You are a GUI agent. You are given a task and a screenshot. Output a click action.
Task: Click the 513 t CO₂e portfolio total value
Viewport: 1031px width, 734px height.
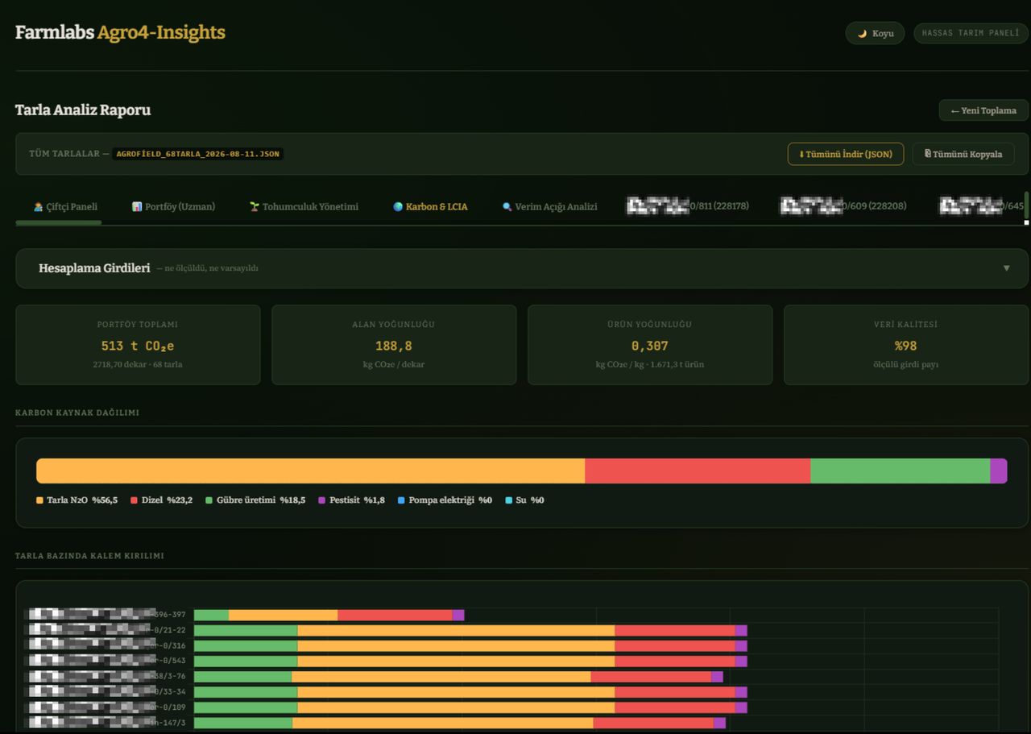(x=138, y=346)
